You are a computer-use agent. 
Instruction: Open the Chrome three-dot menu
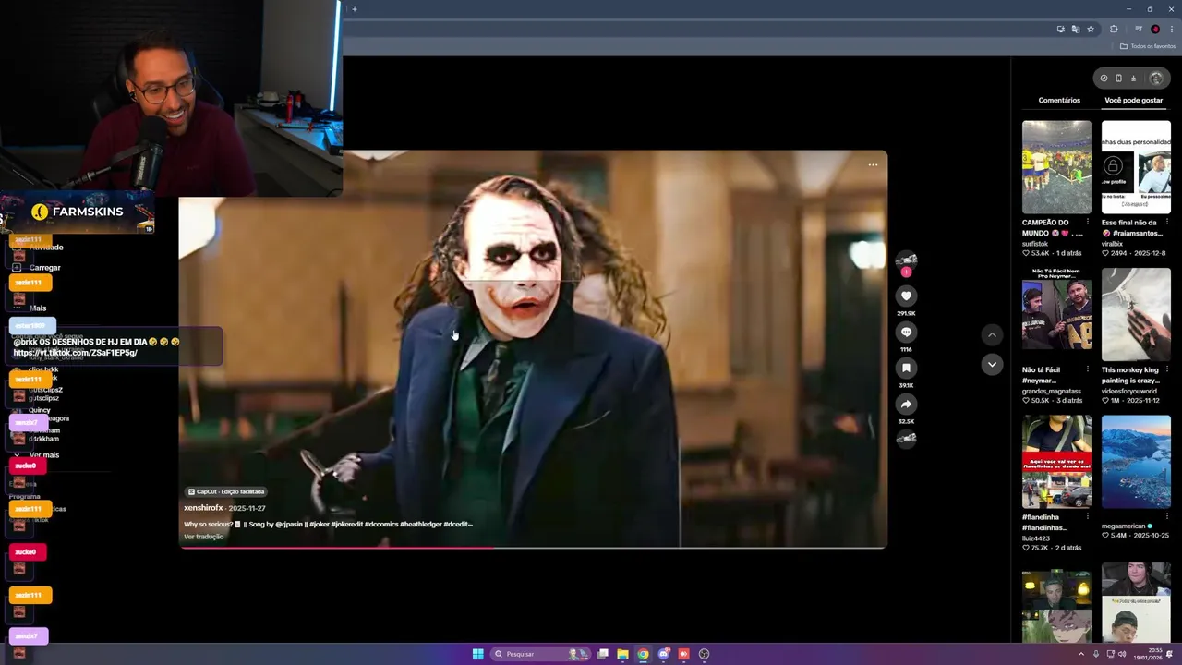point(1171,29)
